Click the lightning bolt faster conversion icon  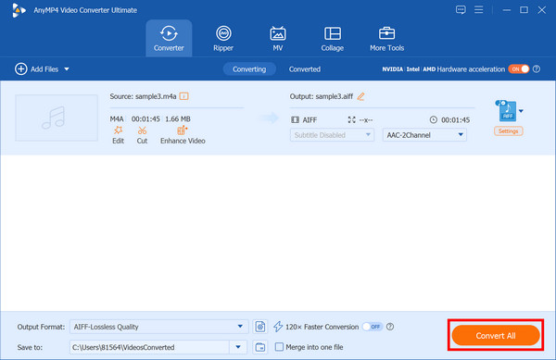[278, 327]
